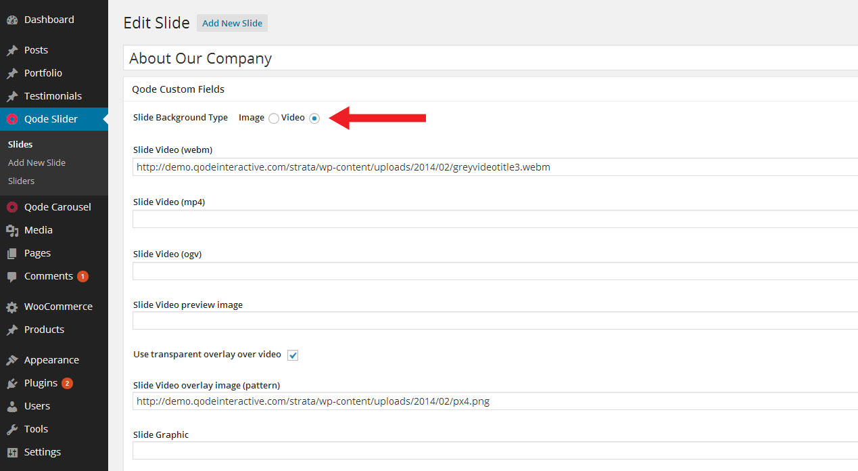Click the Slide Video (mp4) field
The width and height of the screenshot is (858, 471).
tap(494, 219)
